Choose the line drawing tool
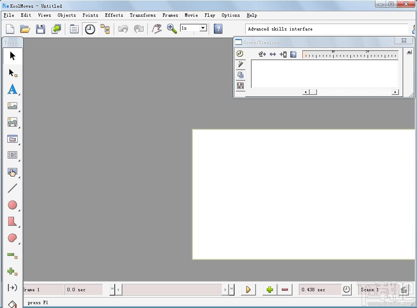417x308 pixels. pyautogui.click(x=12, y=188)
